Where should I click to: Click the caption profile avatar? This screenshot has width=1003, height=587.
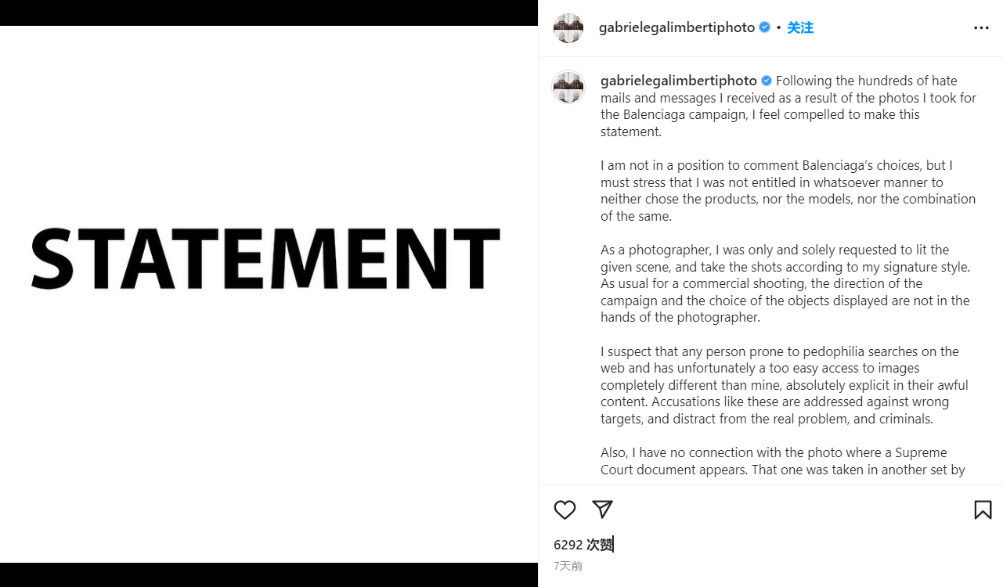568,87
